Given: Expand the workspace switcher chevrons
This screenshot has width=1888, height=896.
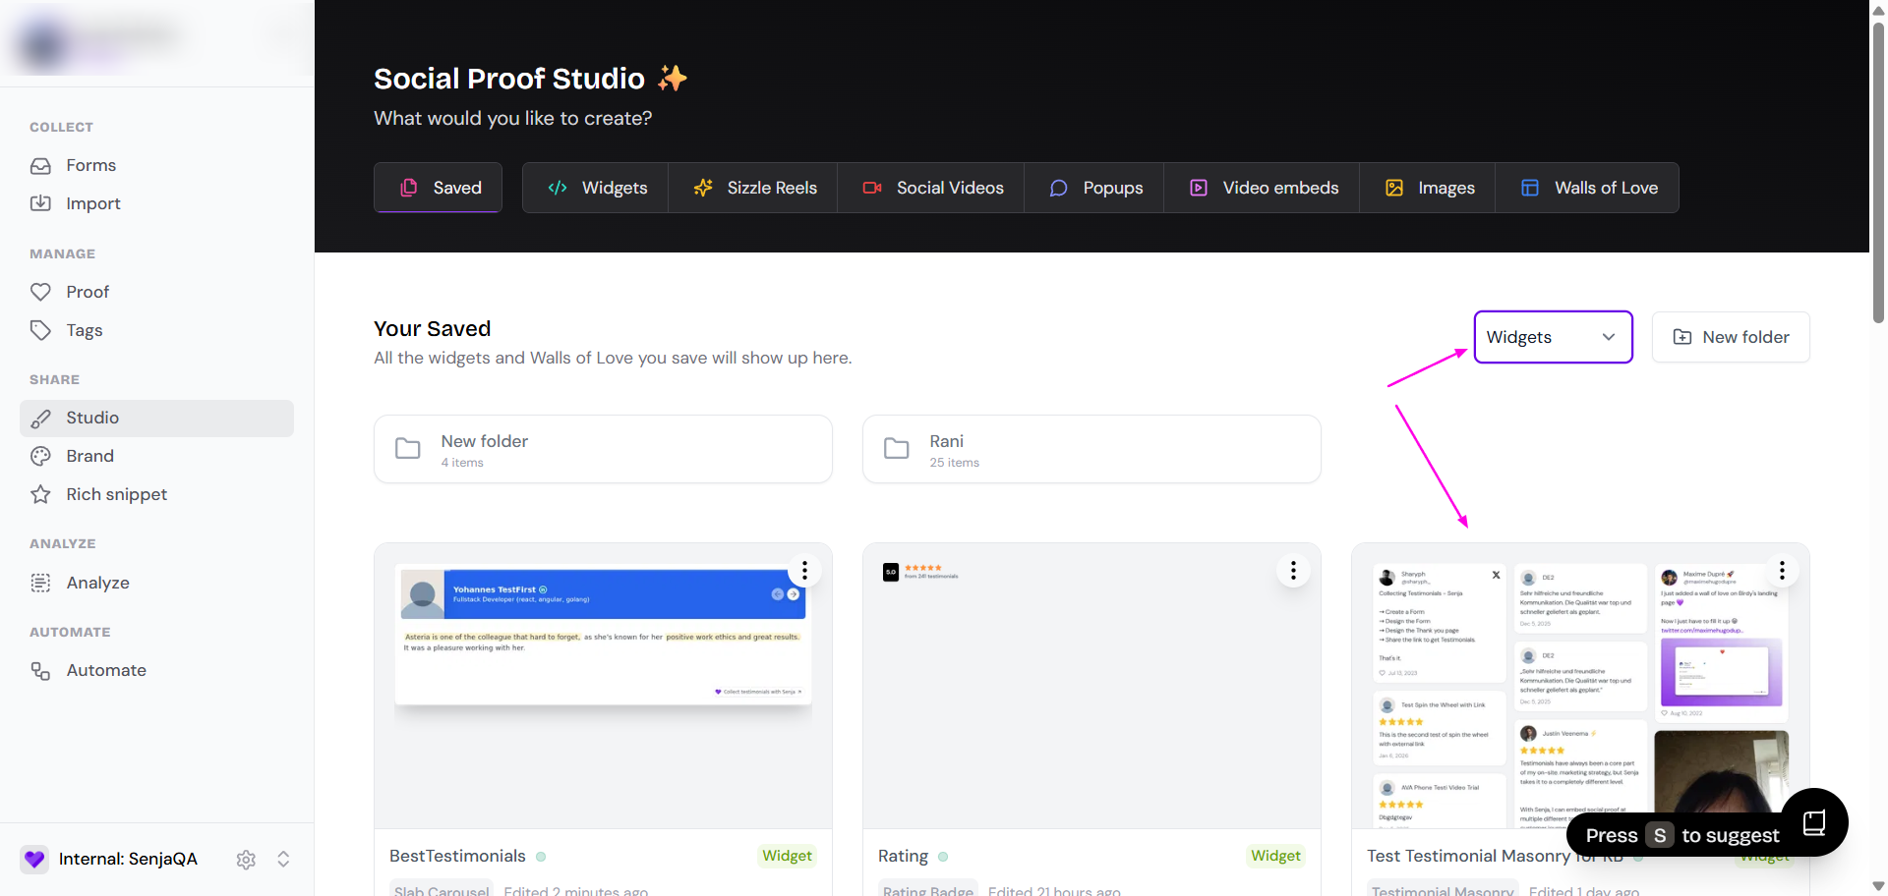Looking at the screenshot, I should click(283, 860).
